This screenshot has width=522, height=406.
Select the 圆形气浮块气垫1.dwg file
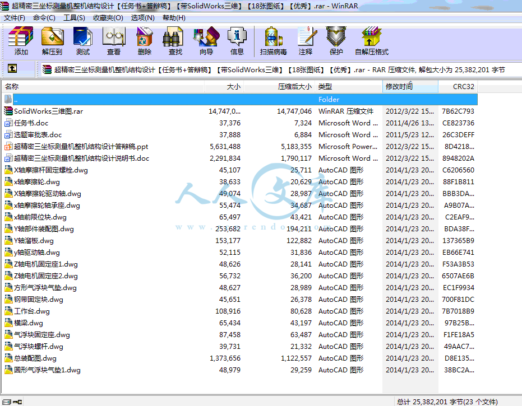coord(47,370)
